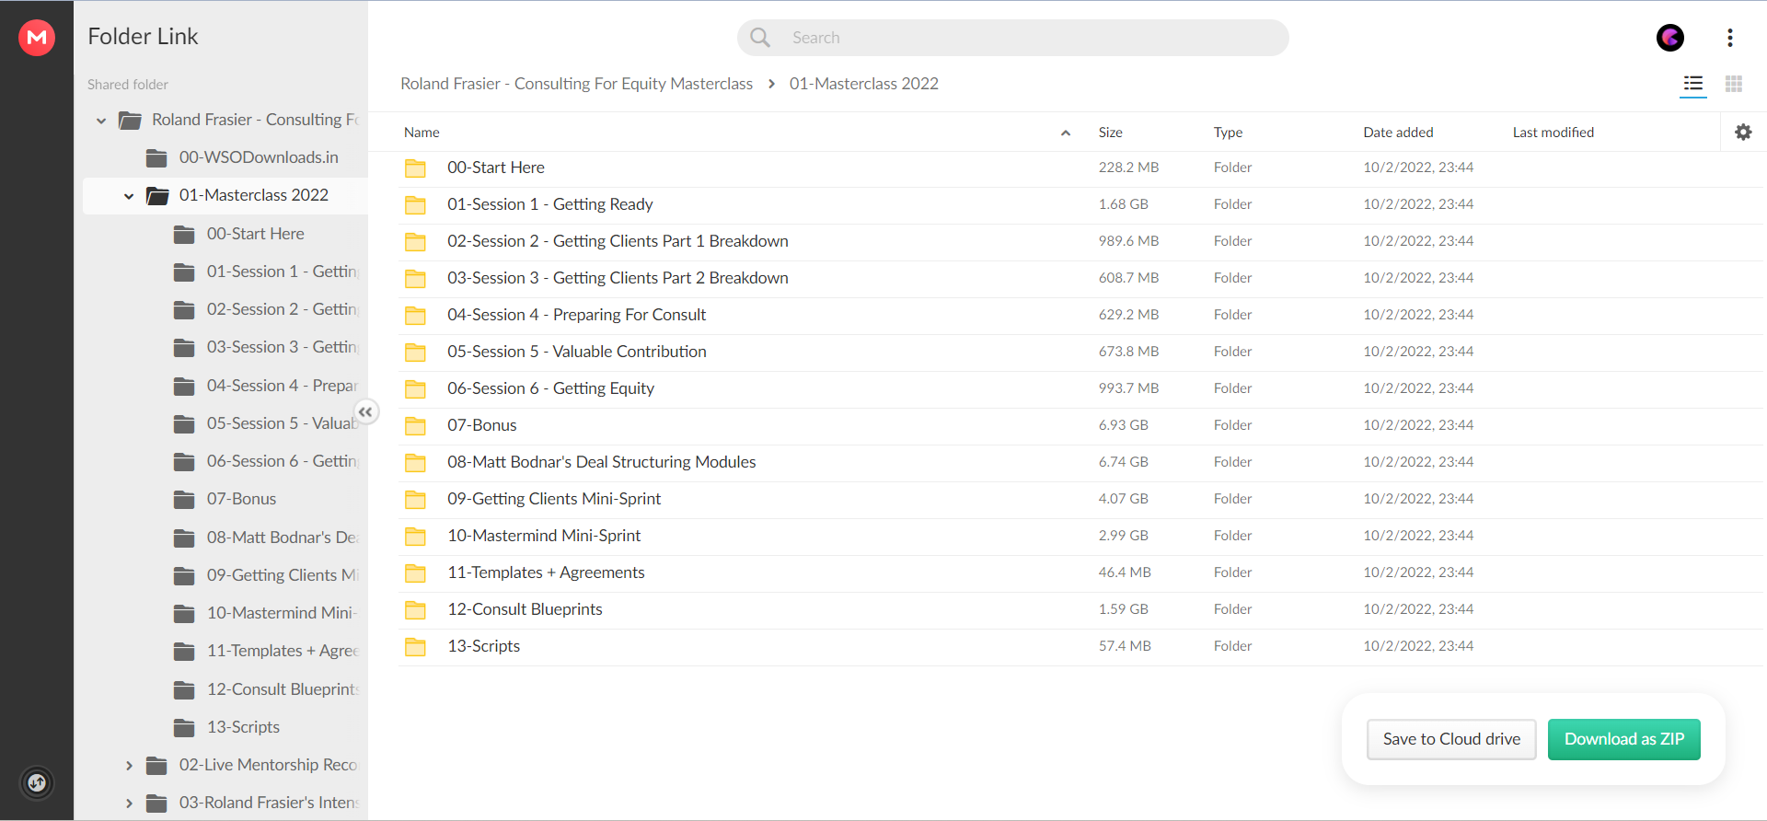Click the 6.93 GB size cell
The image size is (1767, 821).
(x=1123, y=425)
